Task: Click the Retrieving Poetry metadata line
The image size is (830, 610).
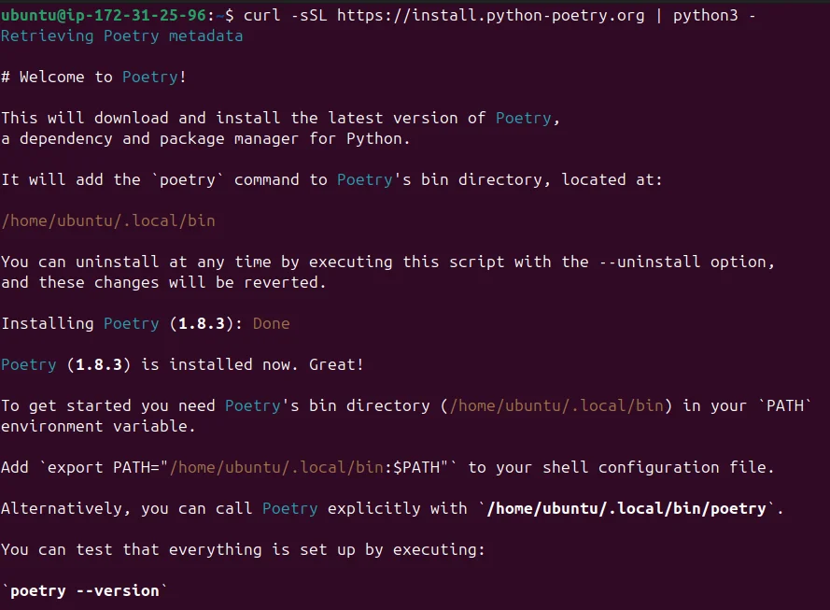Action: click(x=121, y=36)
